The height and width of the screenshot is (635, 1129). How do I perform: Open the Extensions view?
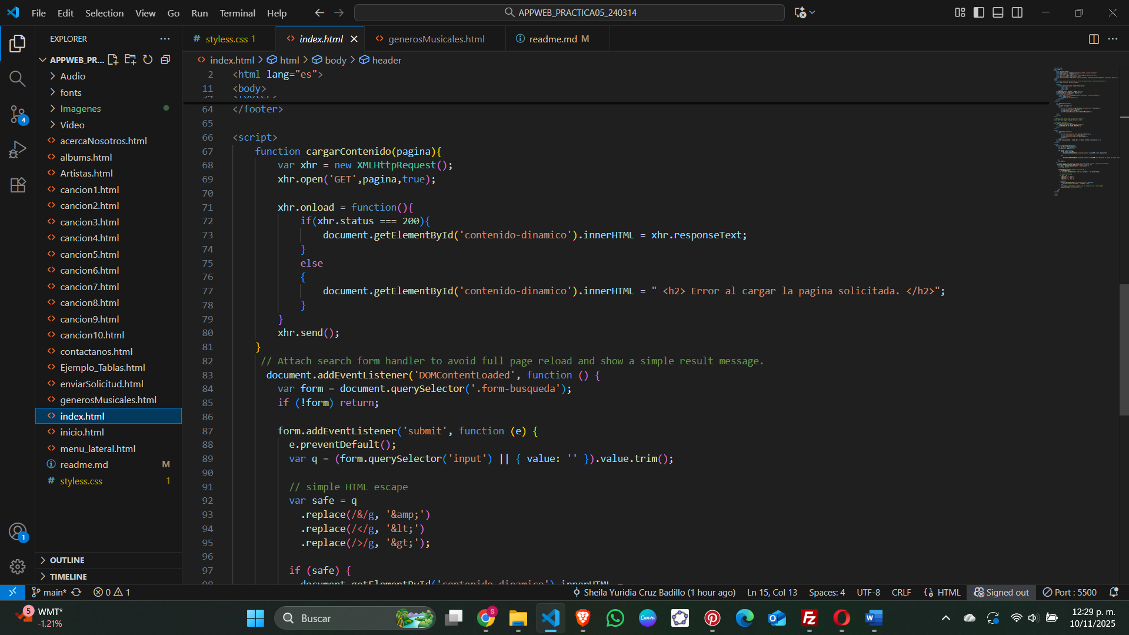click(18, 185)
